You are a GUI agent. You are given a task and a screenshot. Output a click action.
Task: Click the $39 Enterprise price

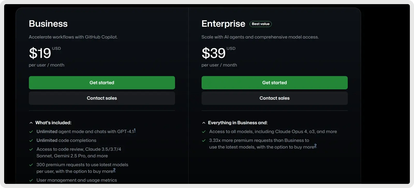pos(214,53)
